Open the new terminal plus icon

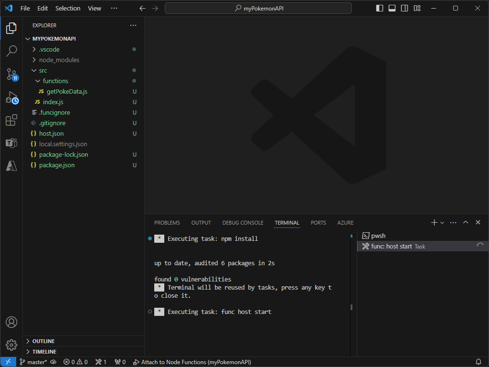434,223
